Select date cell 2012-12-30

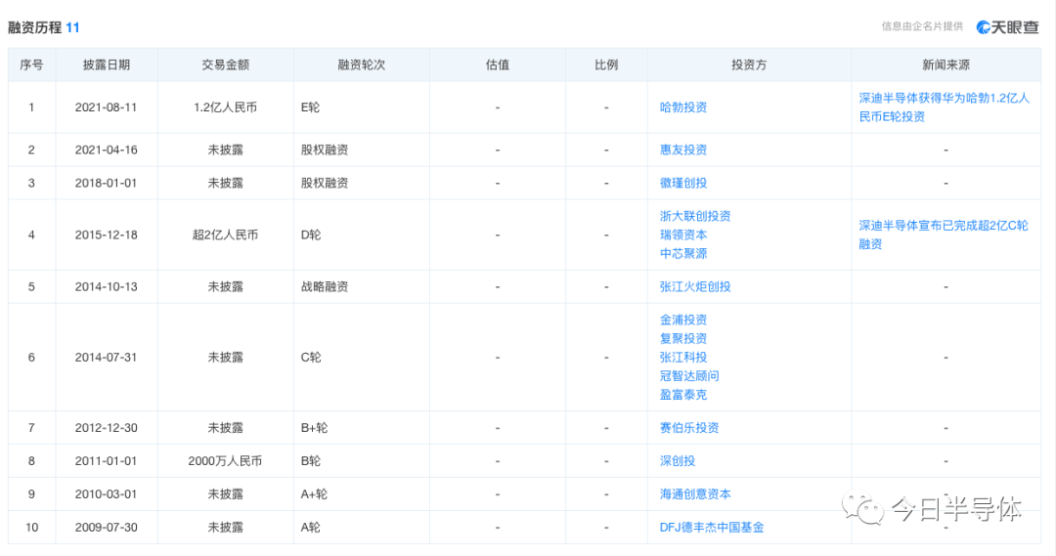coord(106,428)
